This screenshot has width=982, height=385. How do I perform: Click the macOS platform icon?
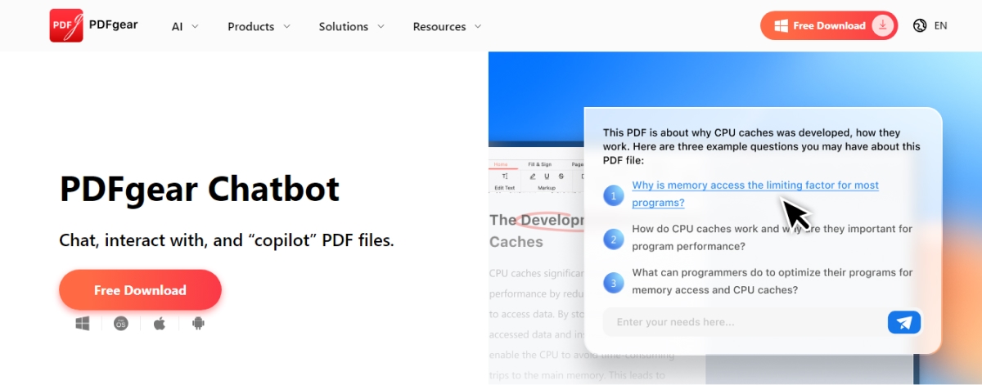(x=121, y=324)
